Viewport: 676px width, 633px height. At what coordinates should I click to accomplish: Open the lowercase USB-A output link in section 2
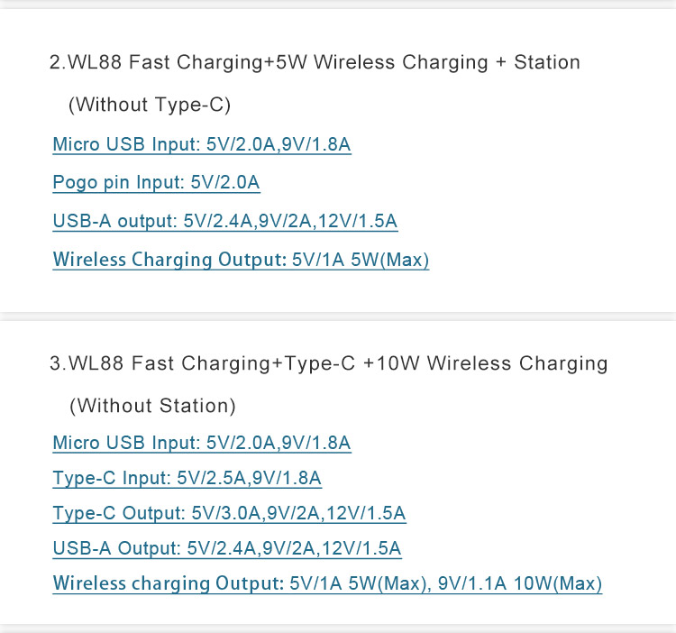pyautogui.click(x=225, y=221)
